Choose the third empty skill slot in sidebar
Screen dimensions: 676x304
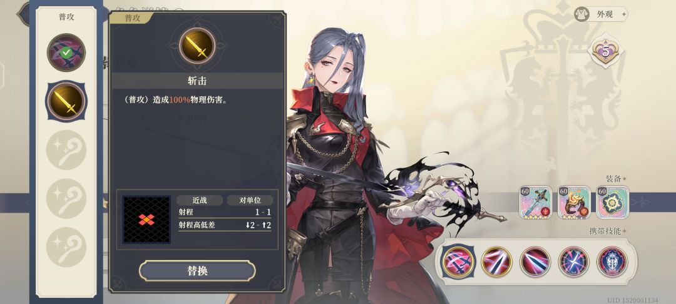tap(66, 246)
